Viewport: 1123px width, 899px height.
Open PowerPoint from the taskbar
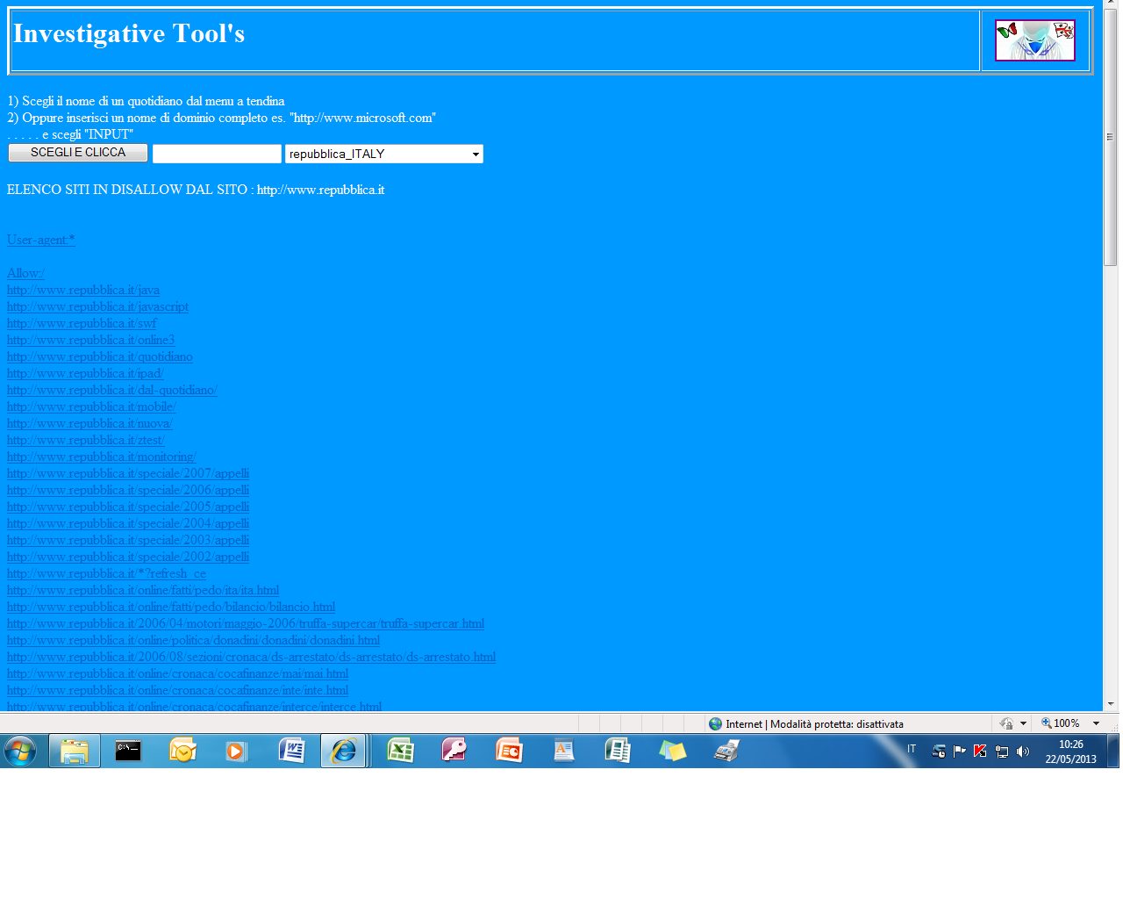tap(509, 751)
